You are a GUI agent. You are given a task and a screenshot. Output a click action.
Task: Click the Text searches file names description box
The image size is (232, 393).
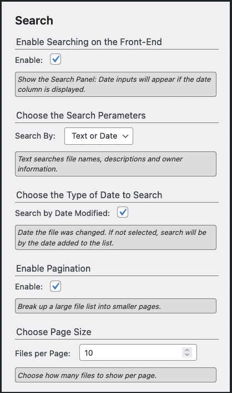coord(116,164)
